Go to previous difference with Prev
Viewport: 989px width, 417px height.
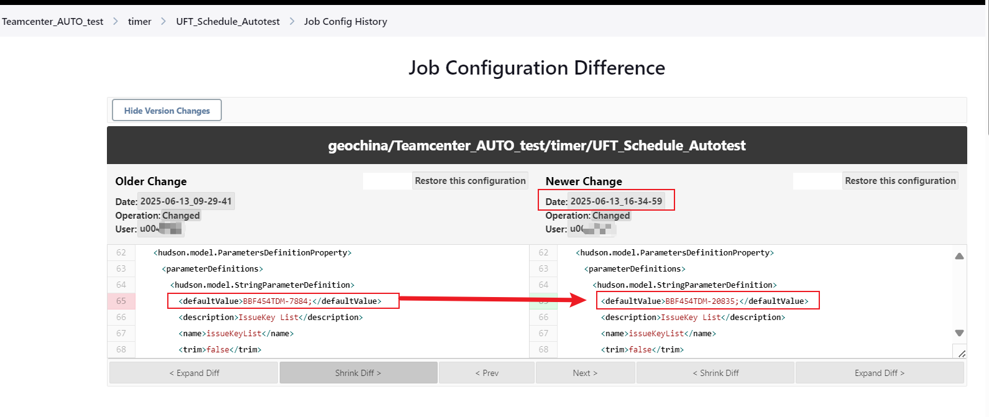(487, 373)
